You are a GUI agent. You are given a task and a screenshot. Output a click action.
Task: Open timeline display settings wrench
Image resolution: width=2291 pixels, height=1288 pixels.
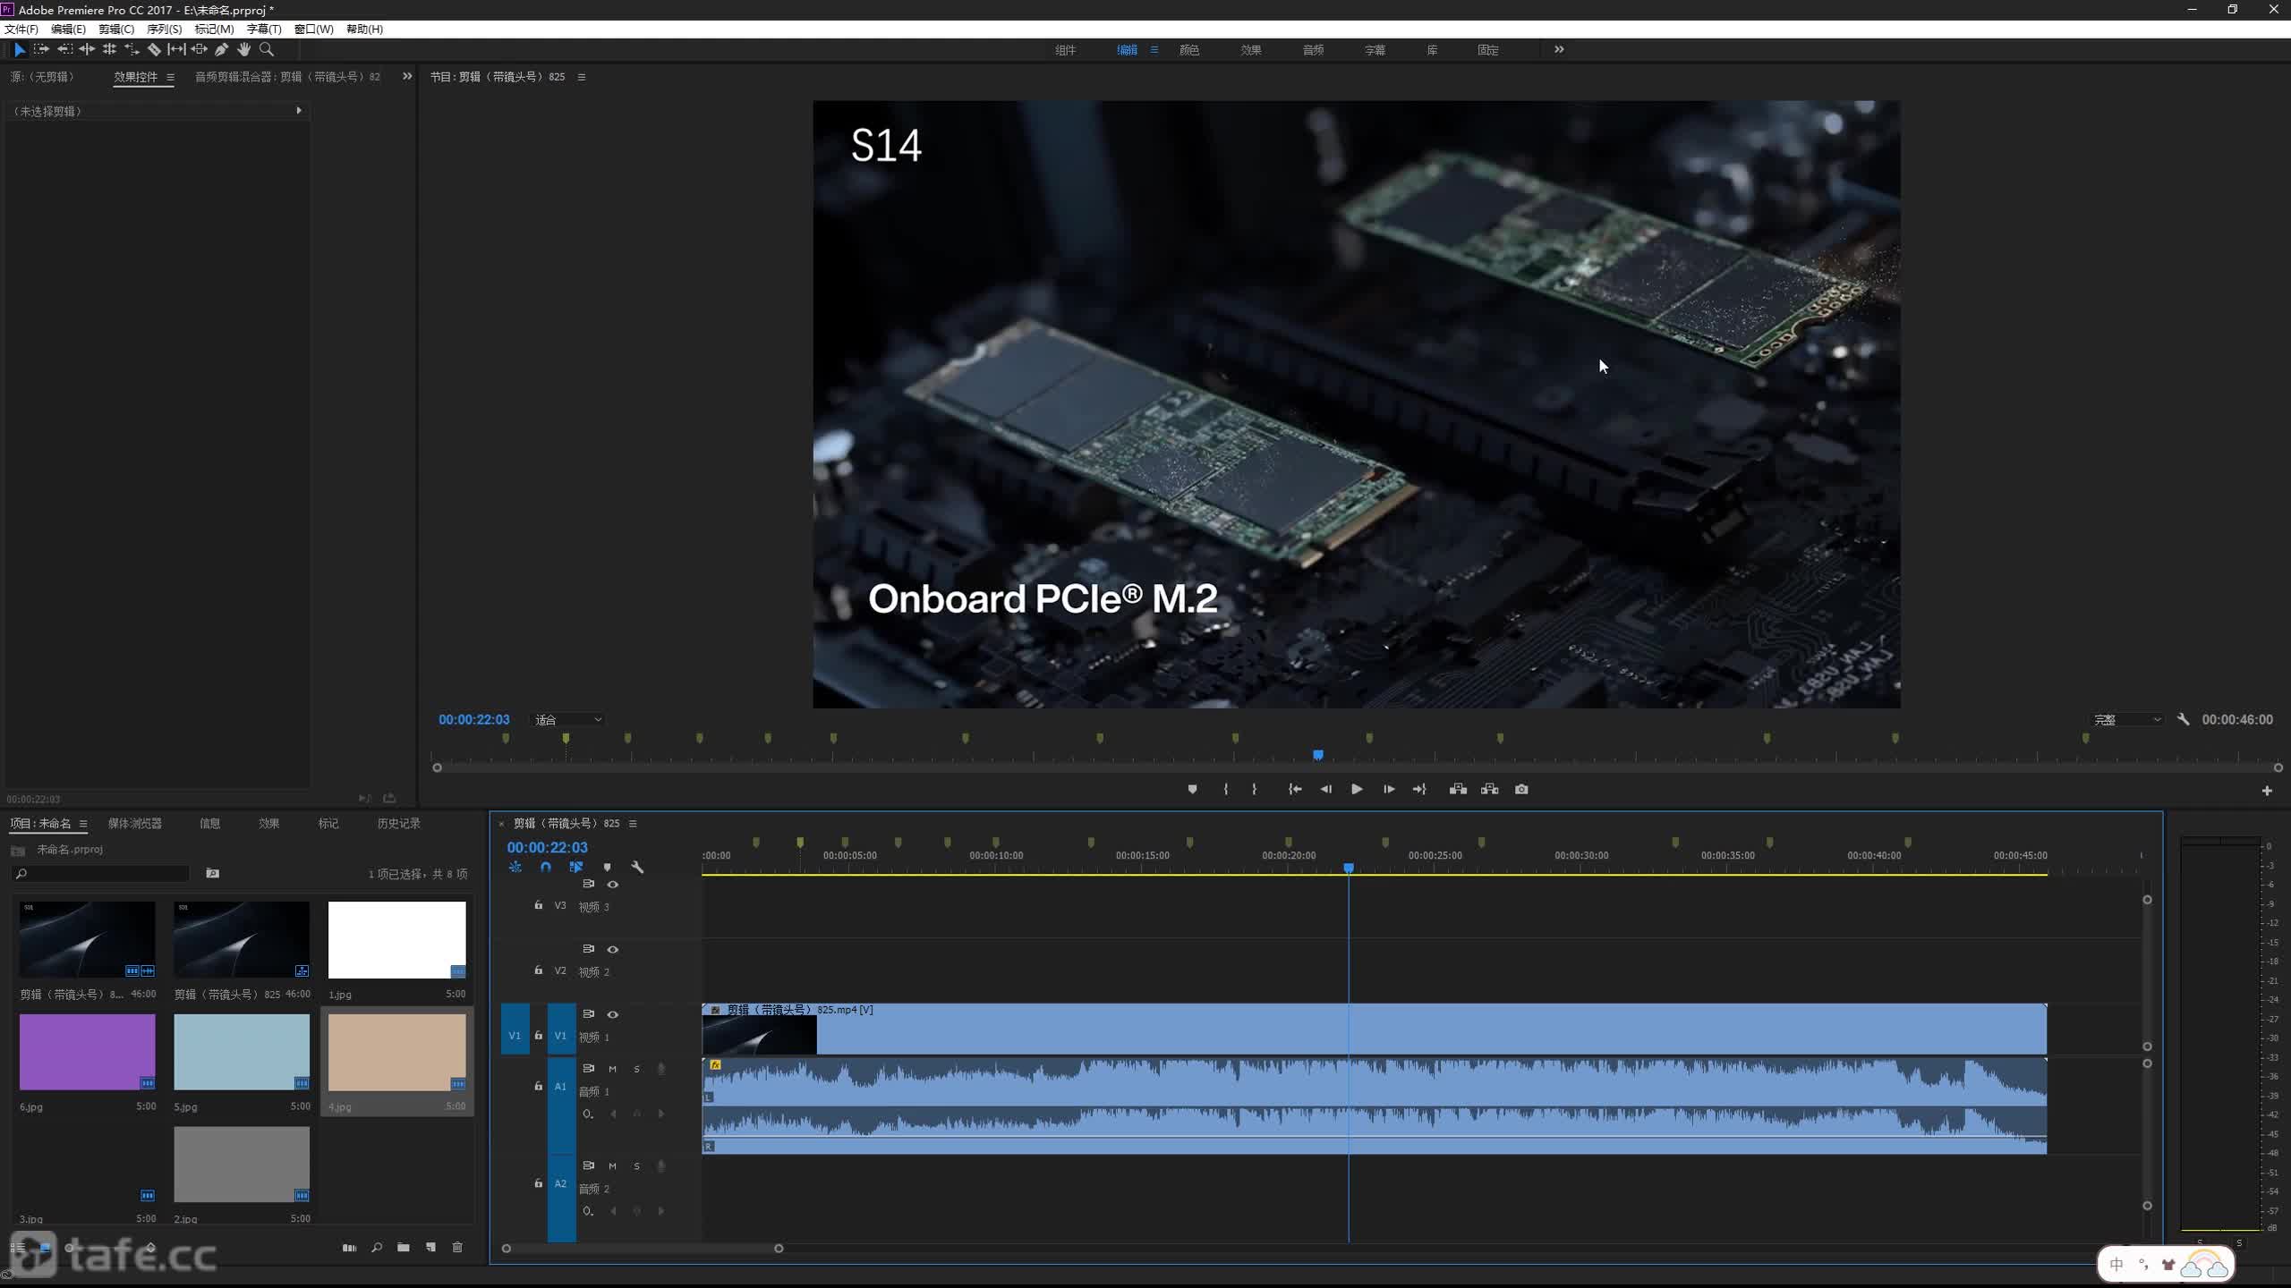(637, 867)
